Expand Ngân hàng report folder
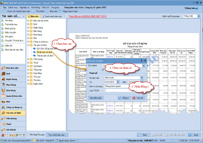Viewport: 203px width, 143px height. (x=28, y=27)
